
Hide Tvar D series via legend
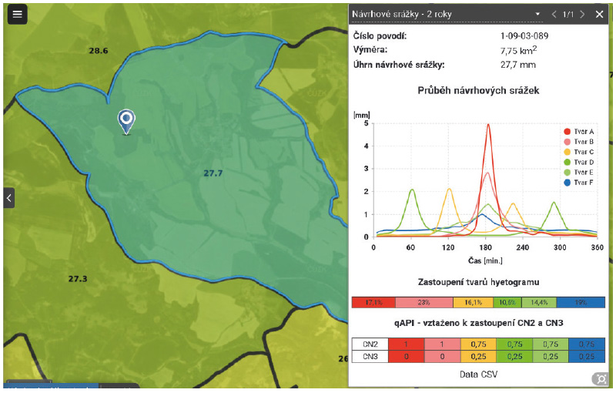pyautogui.click(x=578, y=162)
